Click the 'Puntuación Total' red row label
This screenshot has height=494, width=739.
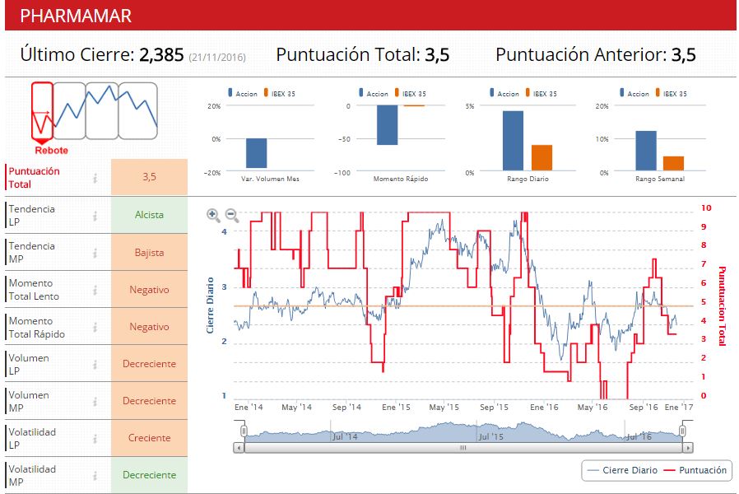(34, 178)
